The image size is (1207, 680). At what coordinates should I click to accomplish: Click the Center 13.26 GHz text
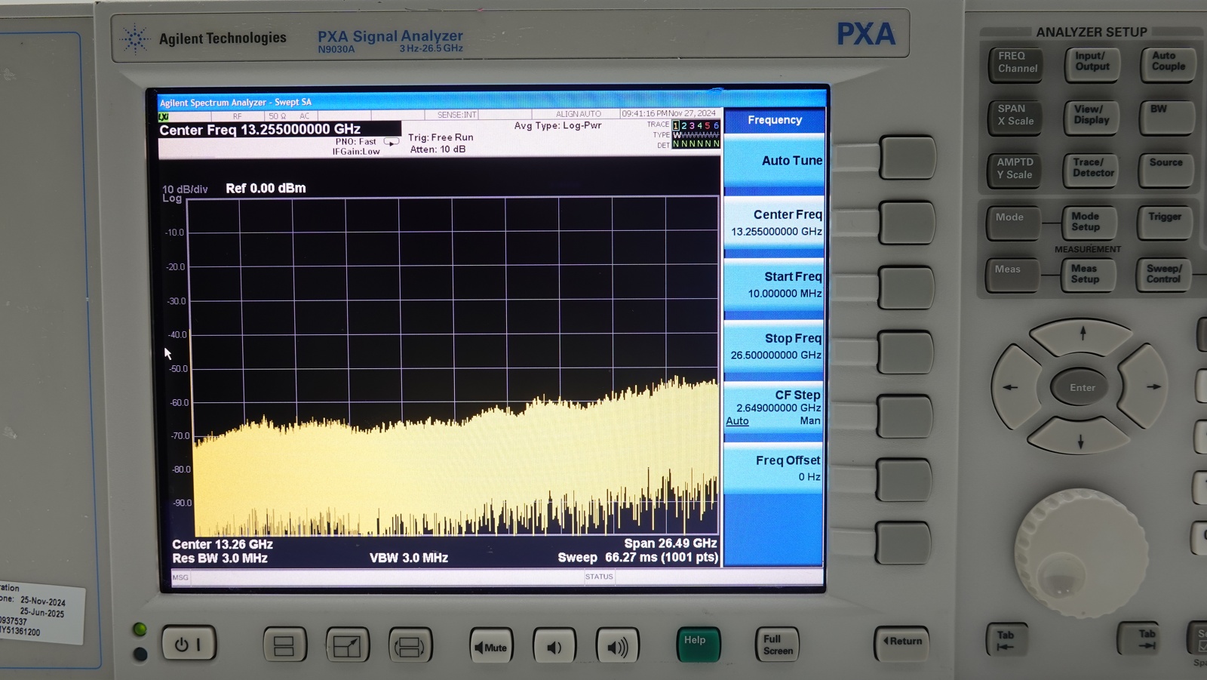[x=223, y=544]
